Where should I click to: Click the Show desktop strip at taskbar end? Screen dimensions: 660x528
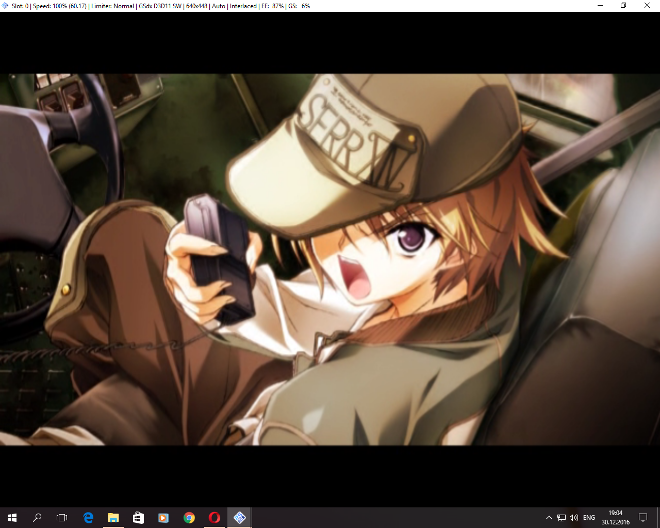point(658,518)
